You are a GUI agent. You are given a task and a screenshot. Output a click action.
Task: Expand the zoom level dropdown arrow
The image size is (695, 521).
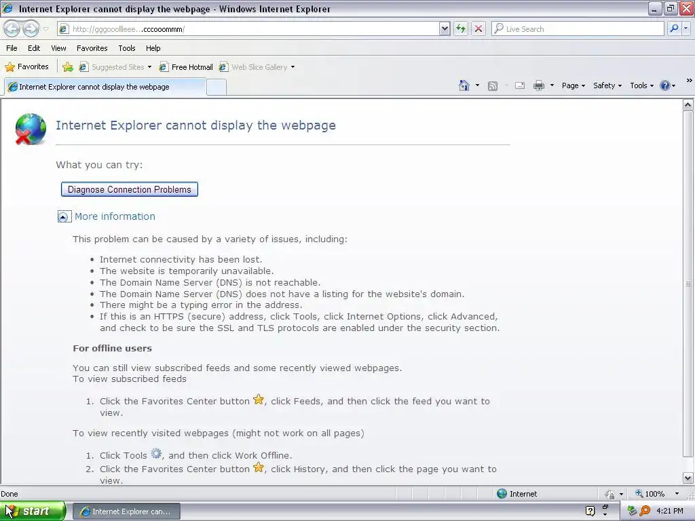pyautogui.click(x=677, y=494)
